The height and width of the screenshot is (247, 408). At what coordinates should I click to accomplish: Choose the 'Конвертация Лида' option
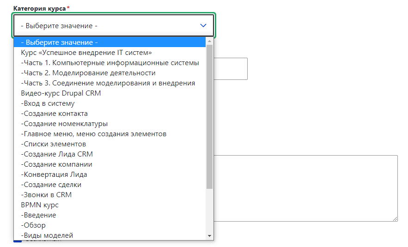(x=110, y=174)
